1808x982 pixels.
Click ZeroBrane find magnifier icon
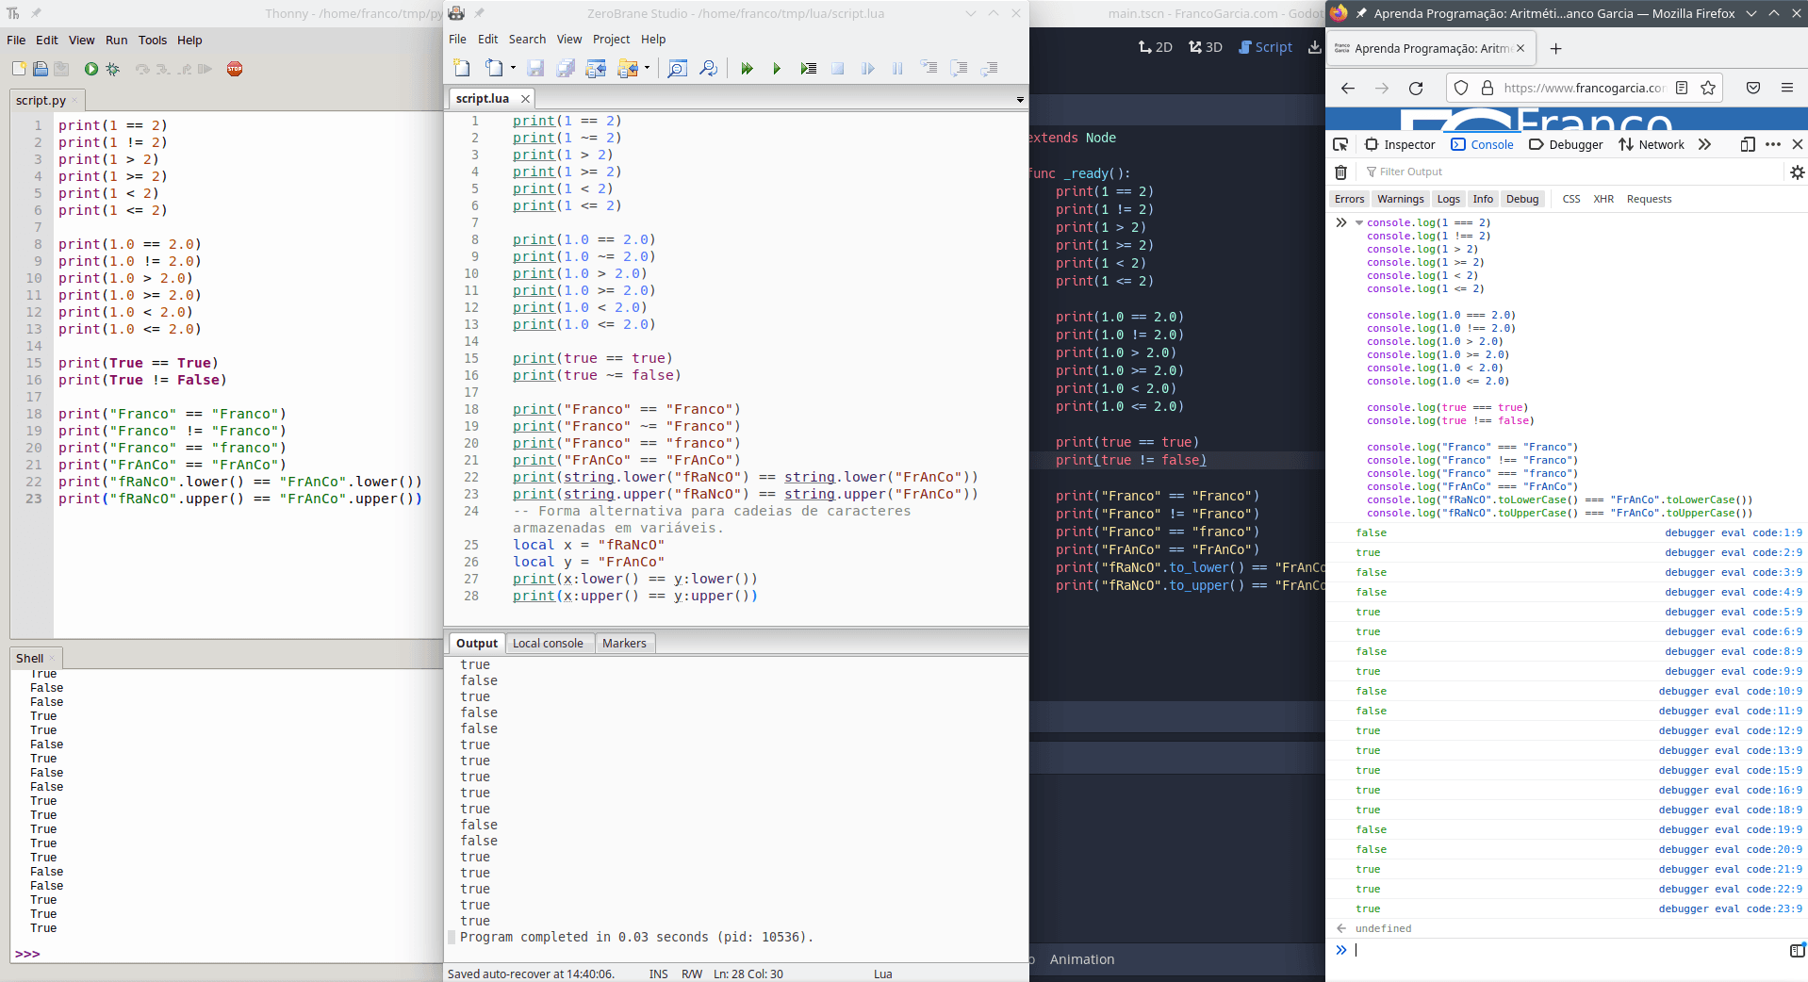pos(677,68)
